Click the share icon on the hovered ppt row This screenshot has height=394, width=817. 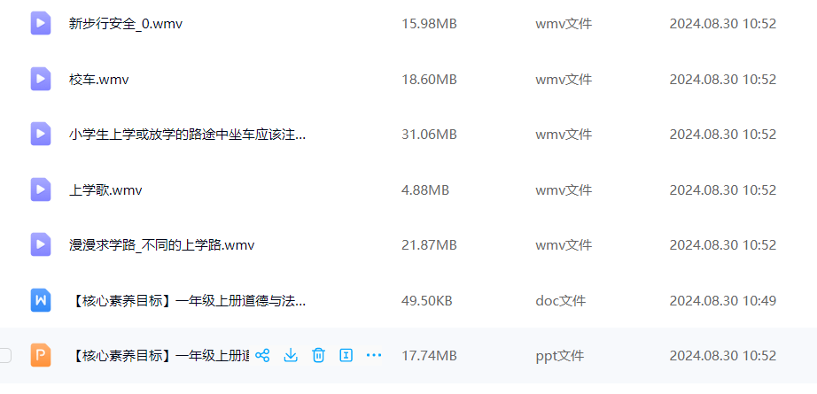(262, 355)
